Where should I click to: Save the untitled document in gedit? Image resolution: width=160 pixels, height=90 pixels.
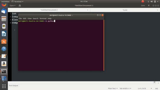[x=143, y=5]
